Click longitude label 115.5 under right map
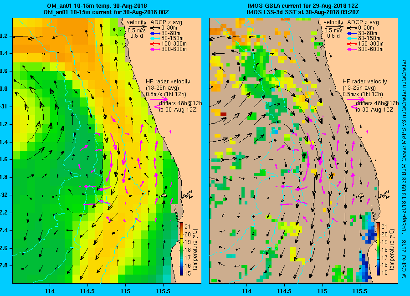Screen dimensions: 410x296 click(360, 291)
